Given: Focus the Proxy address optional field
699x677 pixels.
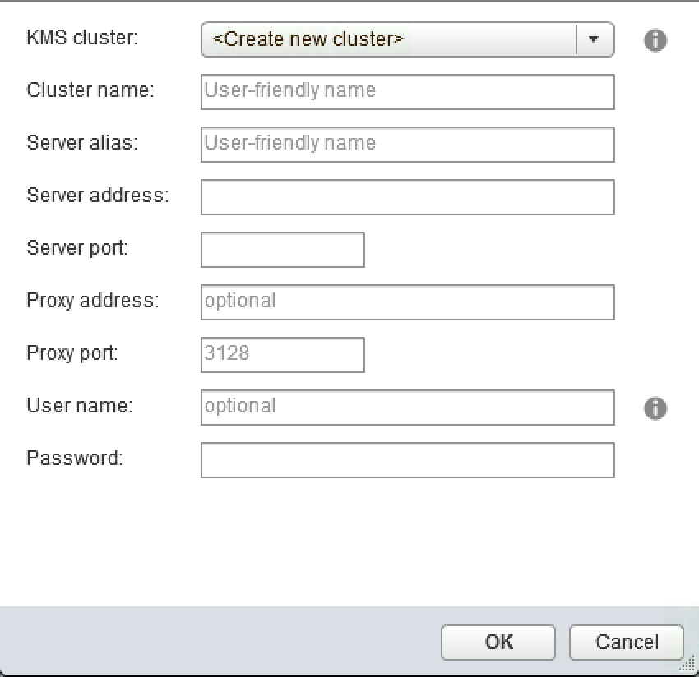Looking at the screenshot, I should coord(407,302).
